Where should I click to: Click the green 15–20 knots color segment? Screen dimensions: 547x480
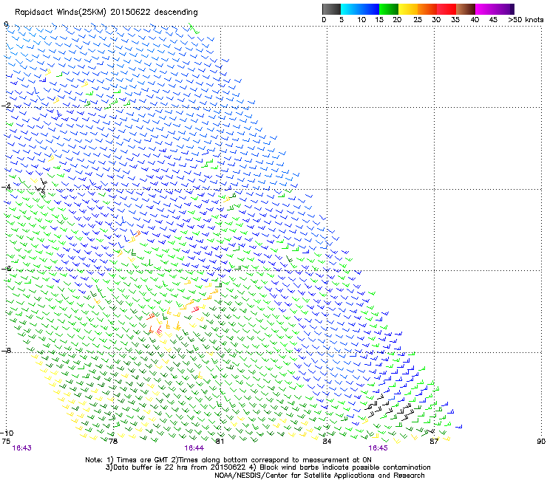click(389, 9)
